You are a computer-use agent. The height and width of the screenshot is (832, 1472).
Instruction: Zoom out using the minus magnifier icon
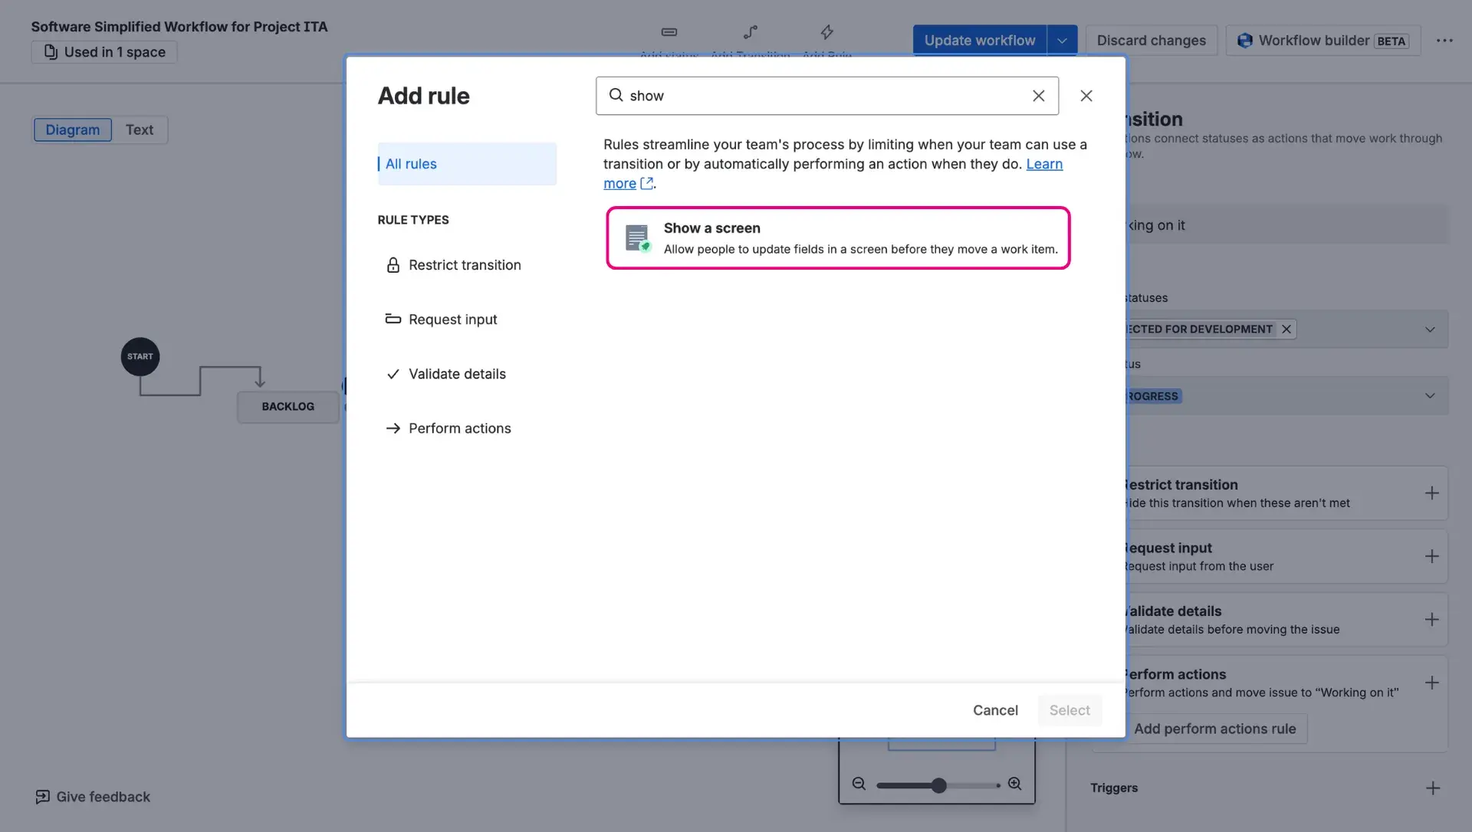point(859,784)
